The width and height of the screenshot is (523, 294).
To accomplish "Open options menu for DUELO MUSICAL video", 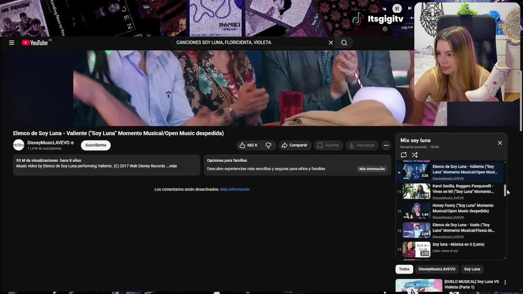I will click(x=505, y=283).
